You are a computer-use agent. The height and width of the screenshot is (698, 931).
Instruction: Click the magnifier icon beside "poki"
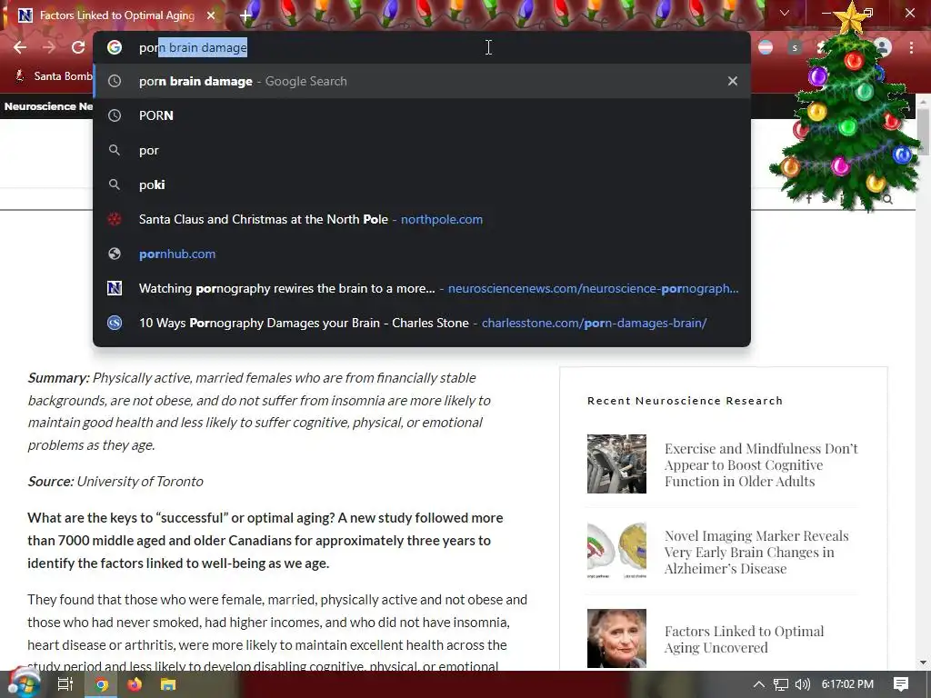coord(115,184)
